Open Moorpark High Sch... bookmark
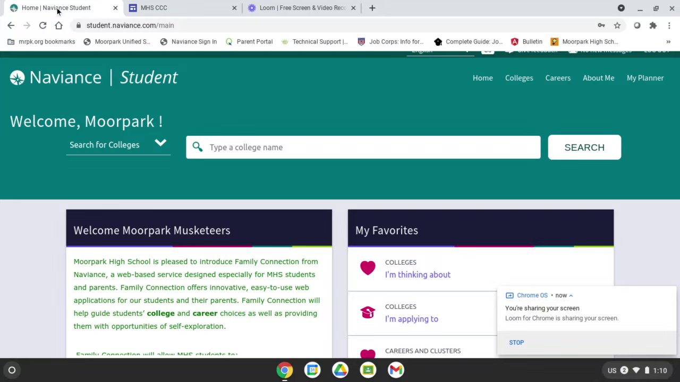The image size is (680, 382). [x=584, y=42]
